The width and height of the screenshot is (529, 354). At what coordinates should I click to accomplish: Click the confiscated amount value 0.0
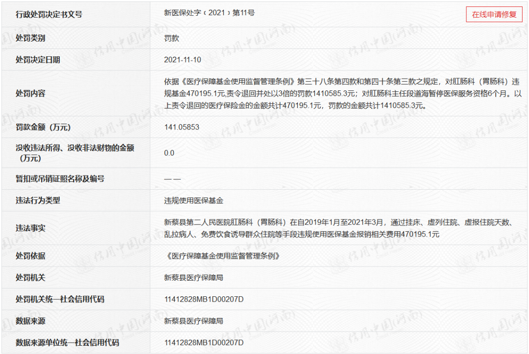(x=169, y=153)
